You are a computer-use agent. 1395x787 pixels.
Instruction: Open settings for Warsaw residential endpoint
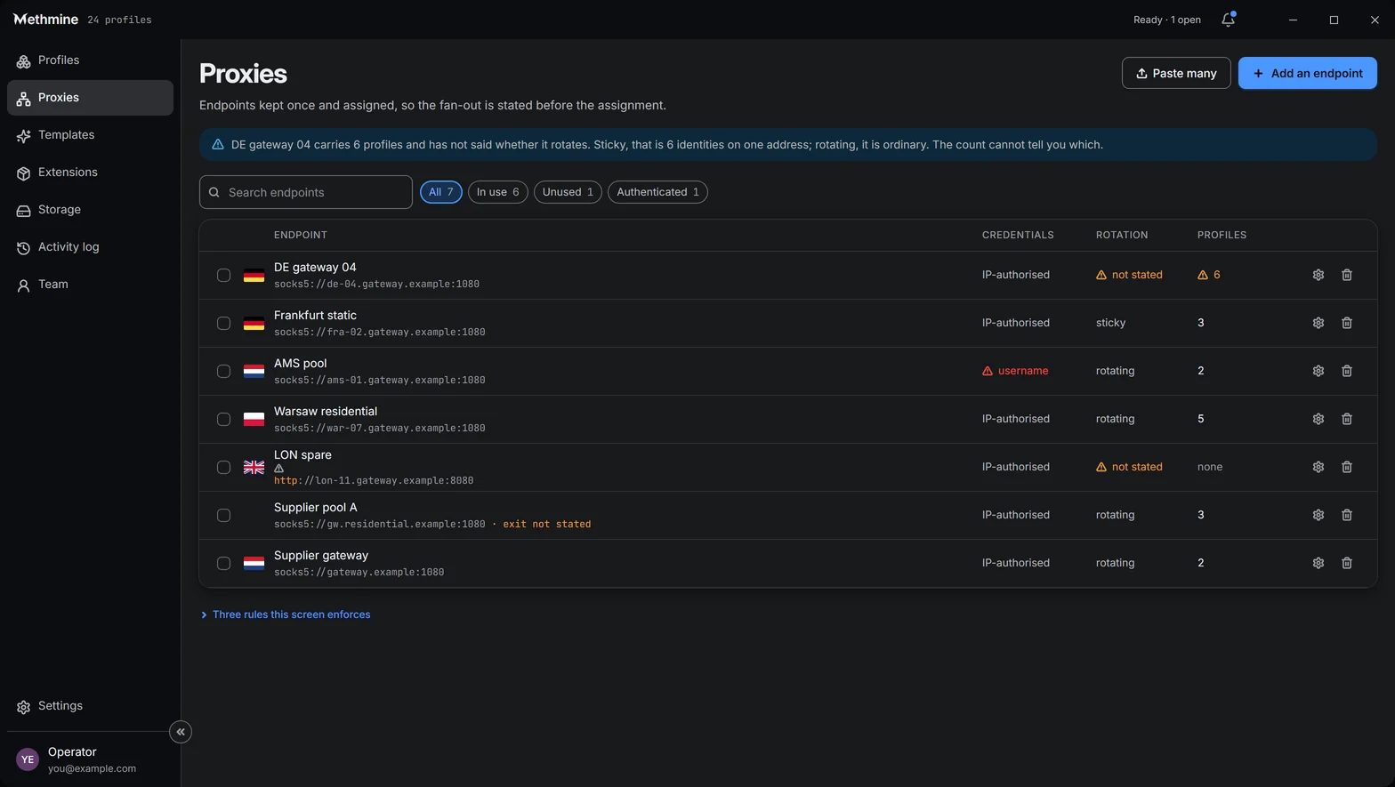tap(1318, 419)
